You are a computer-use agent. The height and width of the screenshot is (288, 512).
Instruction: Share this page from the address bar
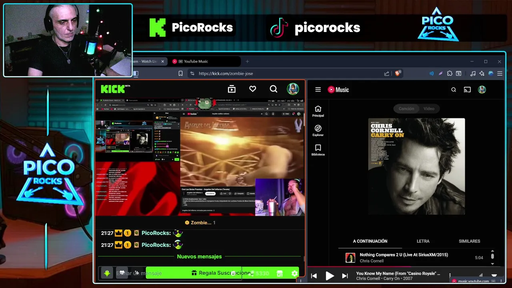click(x=386, y=74)
